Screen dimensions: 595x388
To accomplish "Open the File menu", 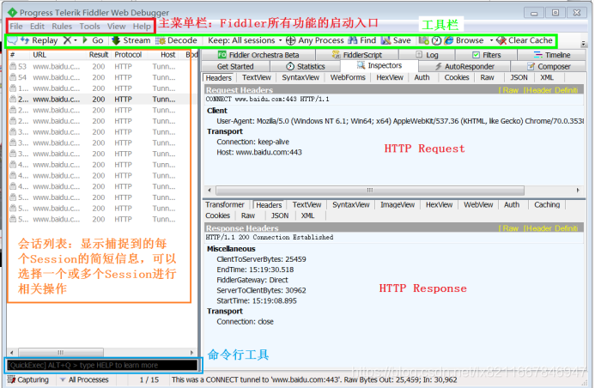I will click(x=16, y=26).
